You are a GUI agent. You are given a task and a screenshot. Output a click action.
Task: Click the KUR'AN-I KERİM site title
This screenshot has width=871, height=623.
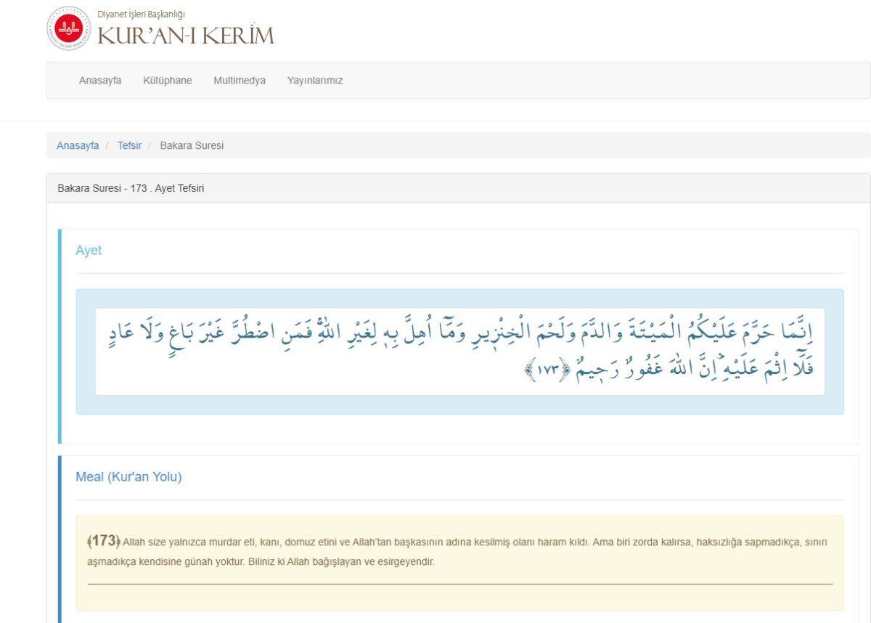pyautogui.click(x=186, y=36)
